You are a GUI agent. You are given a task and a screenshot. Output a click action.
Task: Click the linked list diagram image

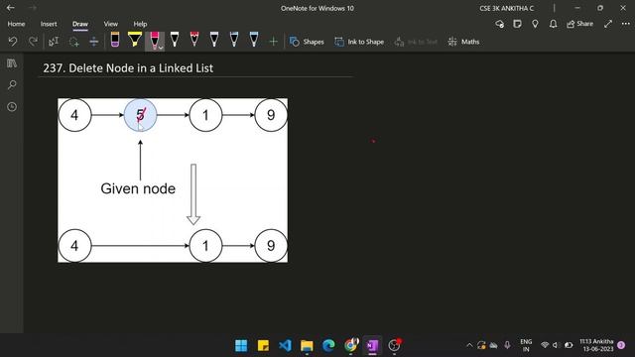click(173, 180)
